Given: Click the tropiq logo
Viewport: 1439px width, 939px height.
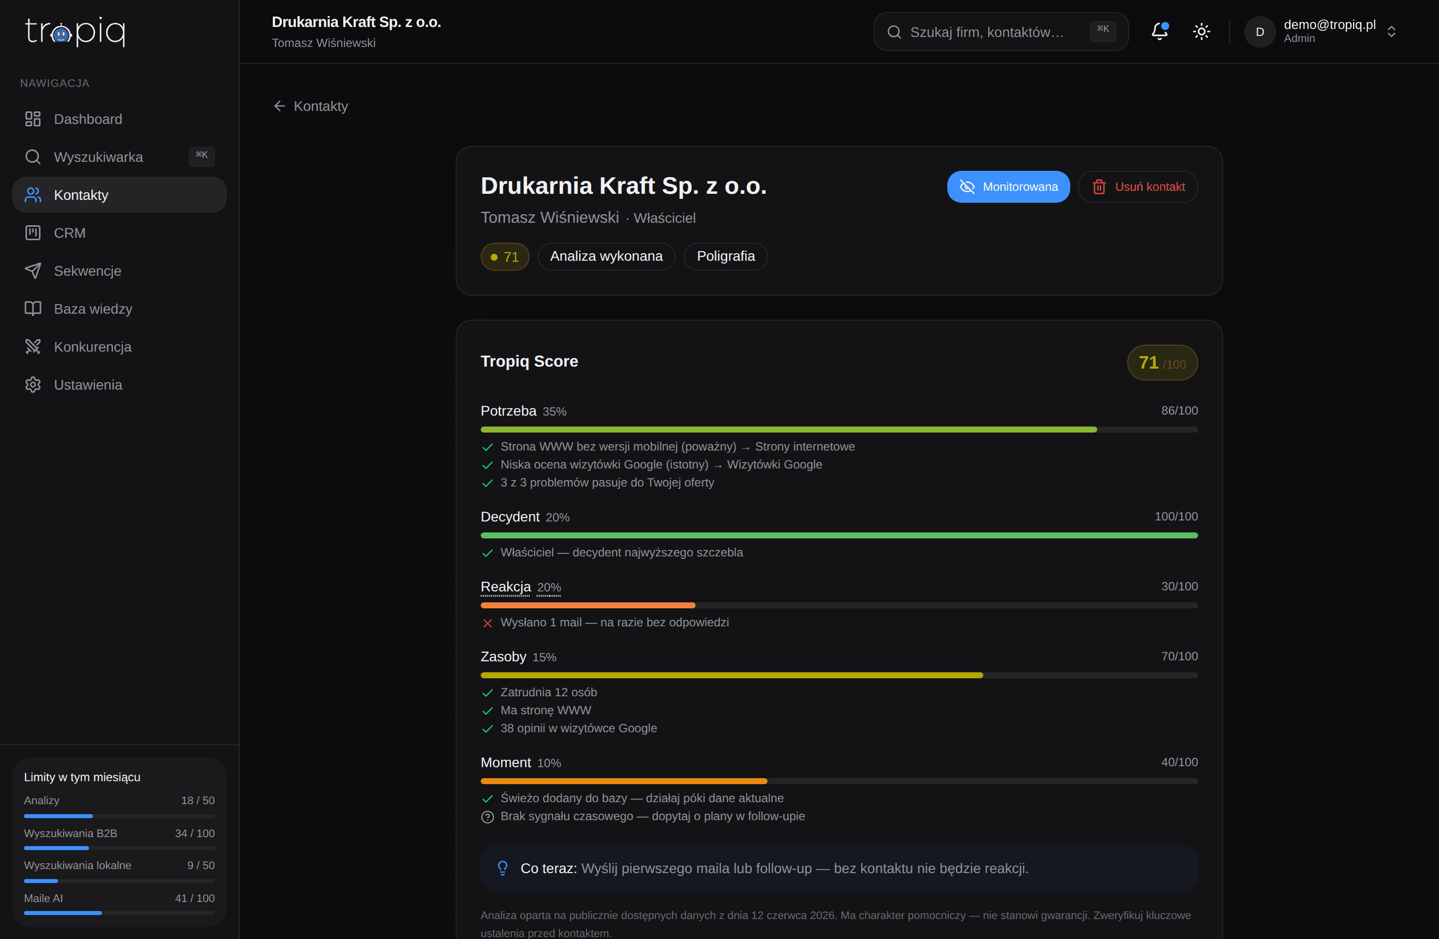Looking at the screenshot, I should point(75,31).
